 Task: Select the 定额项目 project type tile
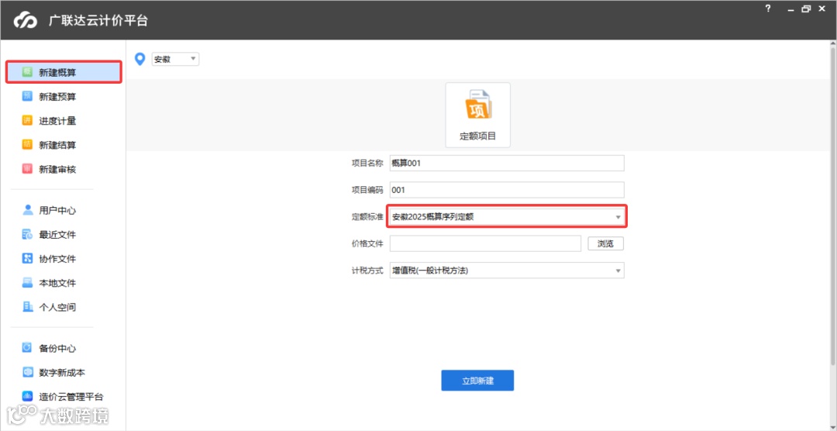477,115
